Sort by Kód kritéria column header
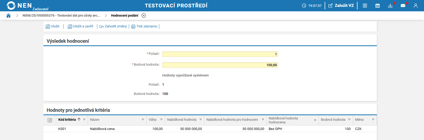The image size is (424, 140). tap(67, 120)
